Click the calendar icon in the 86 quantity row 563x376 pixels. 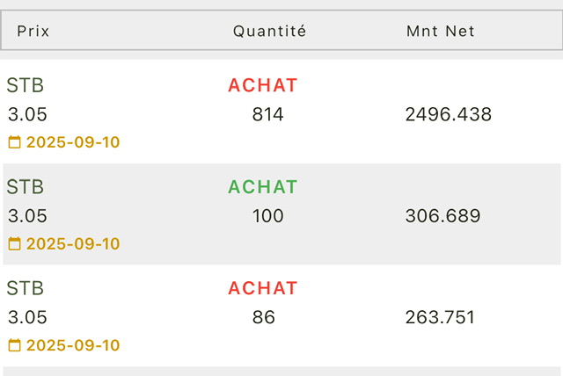(14, 345)
